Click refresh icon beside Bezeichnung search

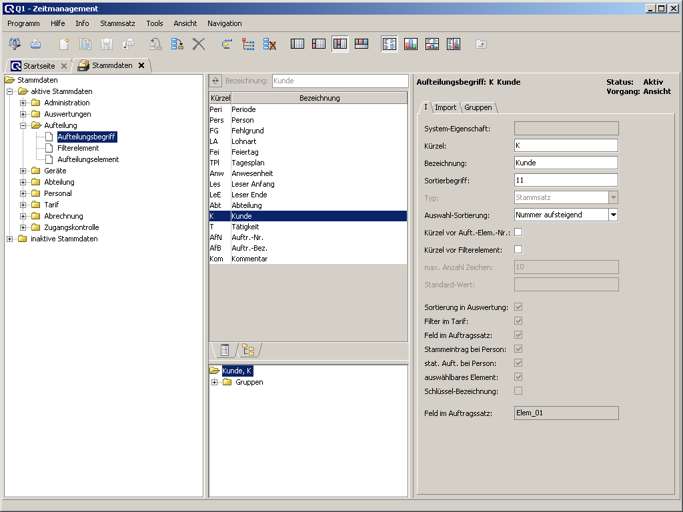tap(215, 81)
